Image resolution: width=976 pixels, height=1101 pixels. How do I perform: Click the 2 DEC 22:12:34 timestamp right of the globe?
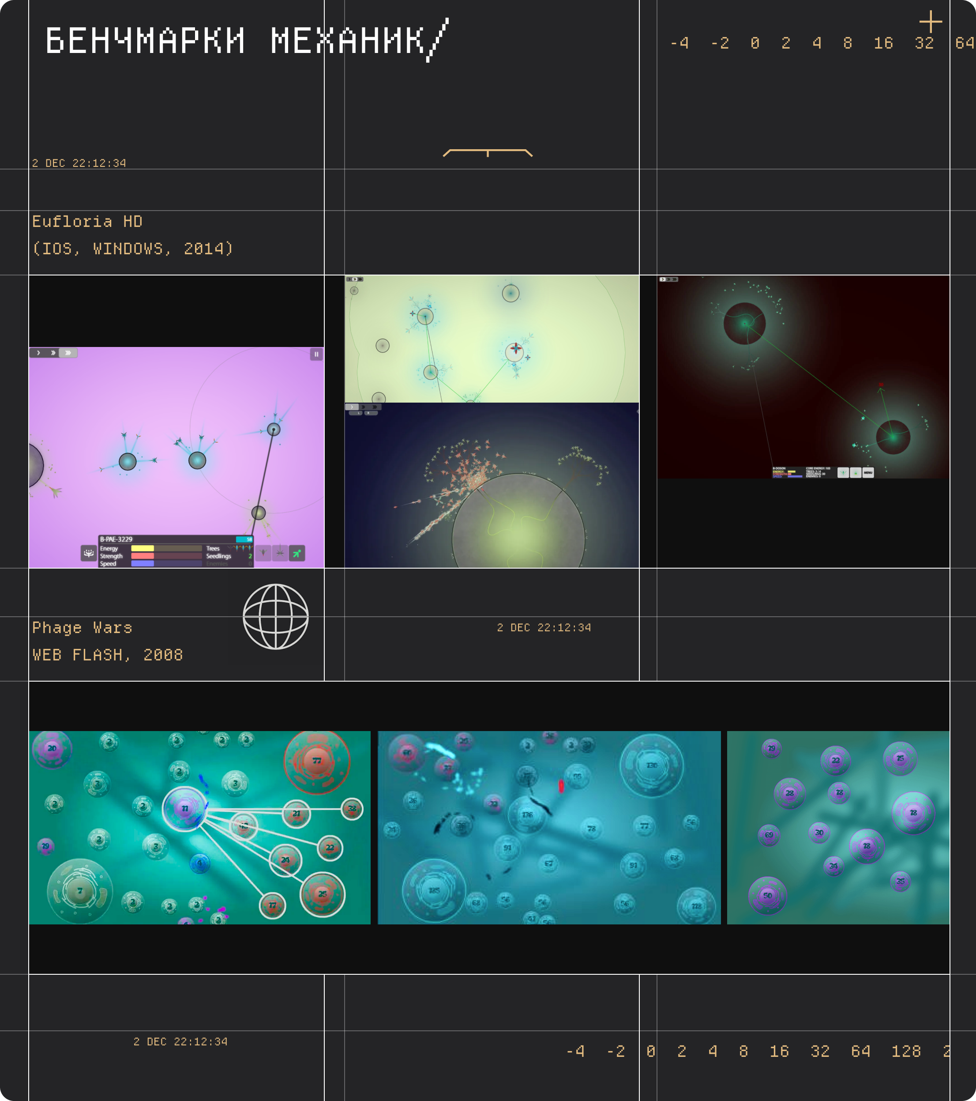pyautogui.click(x=544, y=627)
